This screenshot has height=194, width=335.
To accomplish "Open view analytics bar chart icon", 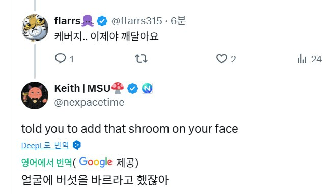I will point(302,59).
